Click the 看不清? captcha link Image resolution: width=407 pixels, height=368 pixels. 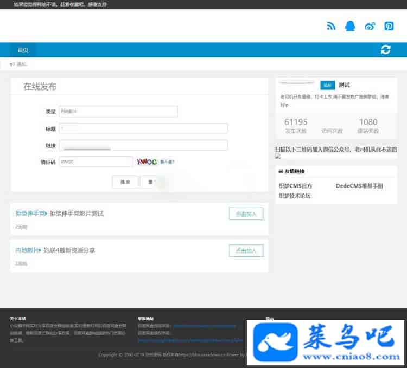click(167, 162)
